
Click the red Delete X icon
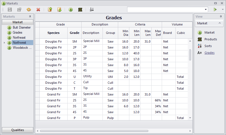38,10
